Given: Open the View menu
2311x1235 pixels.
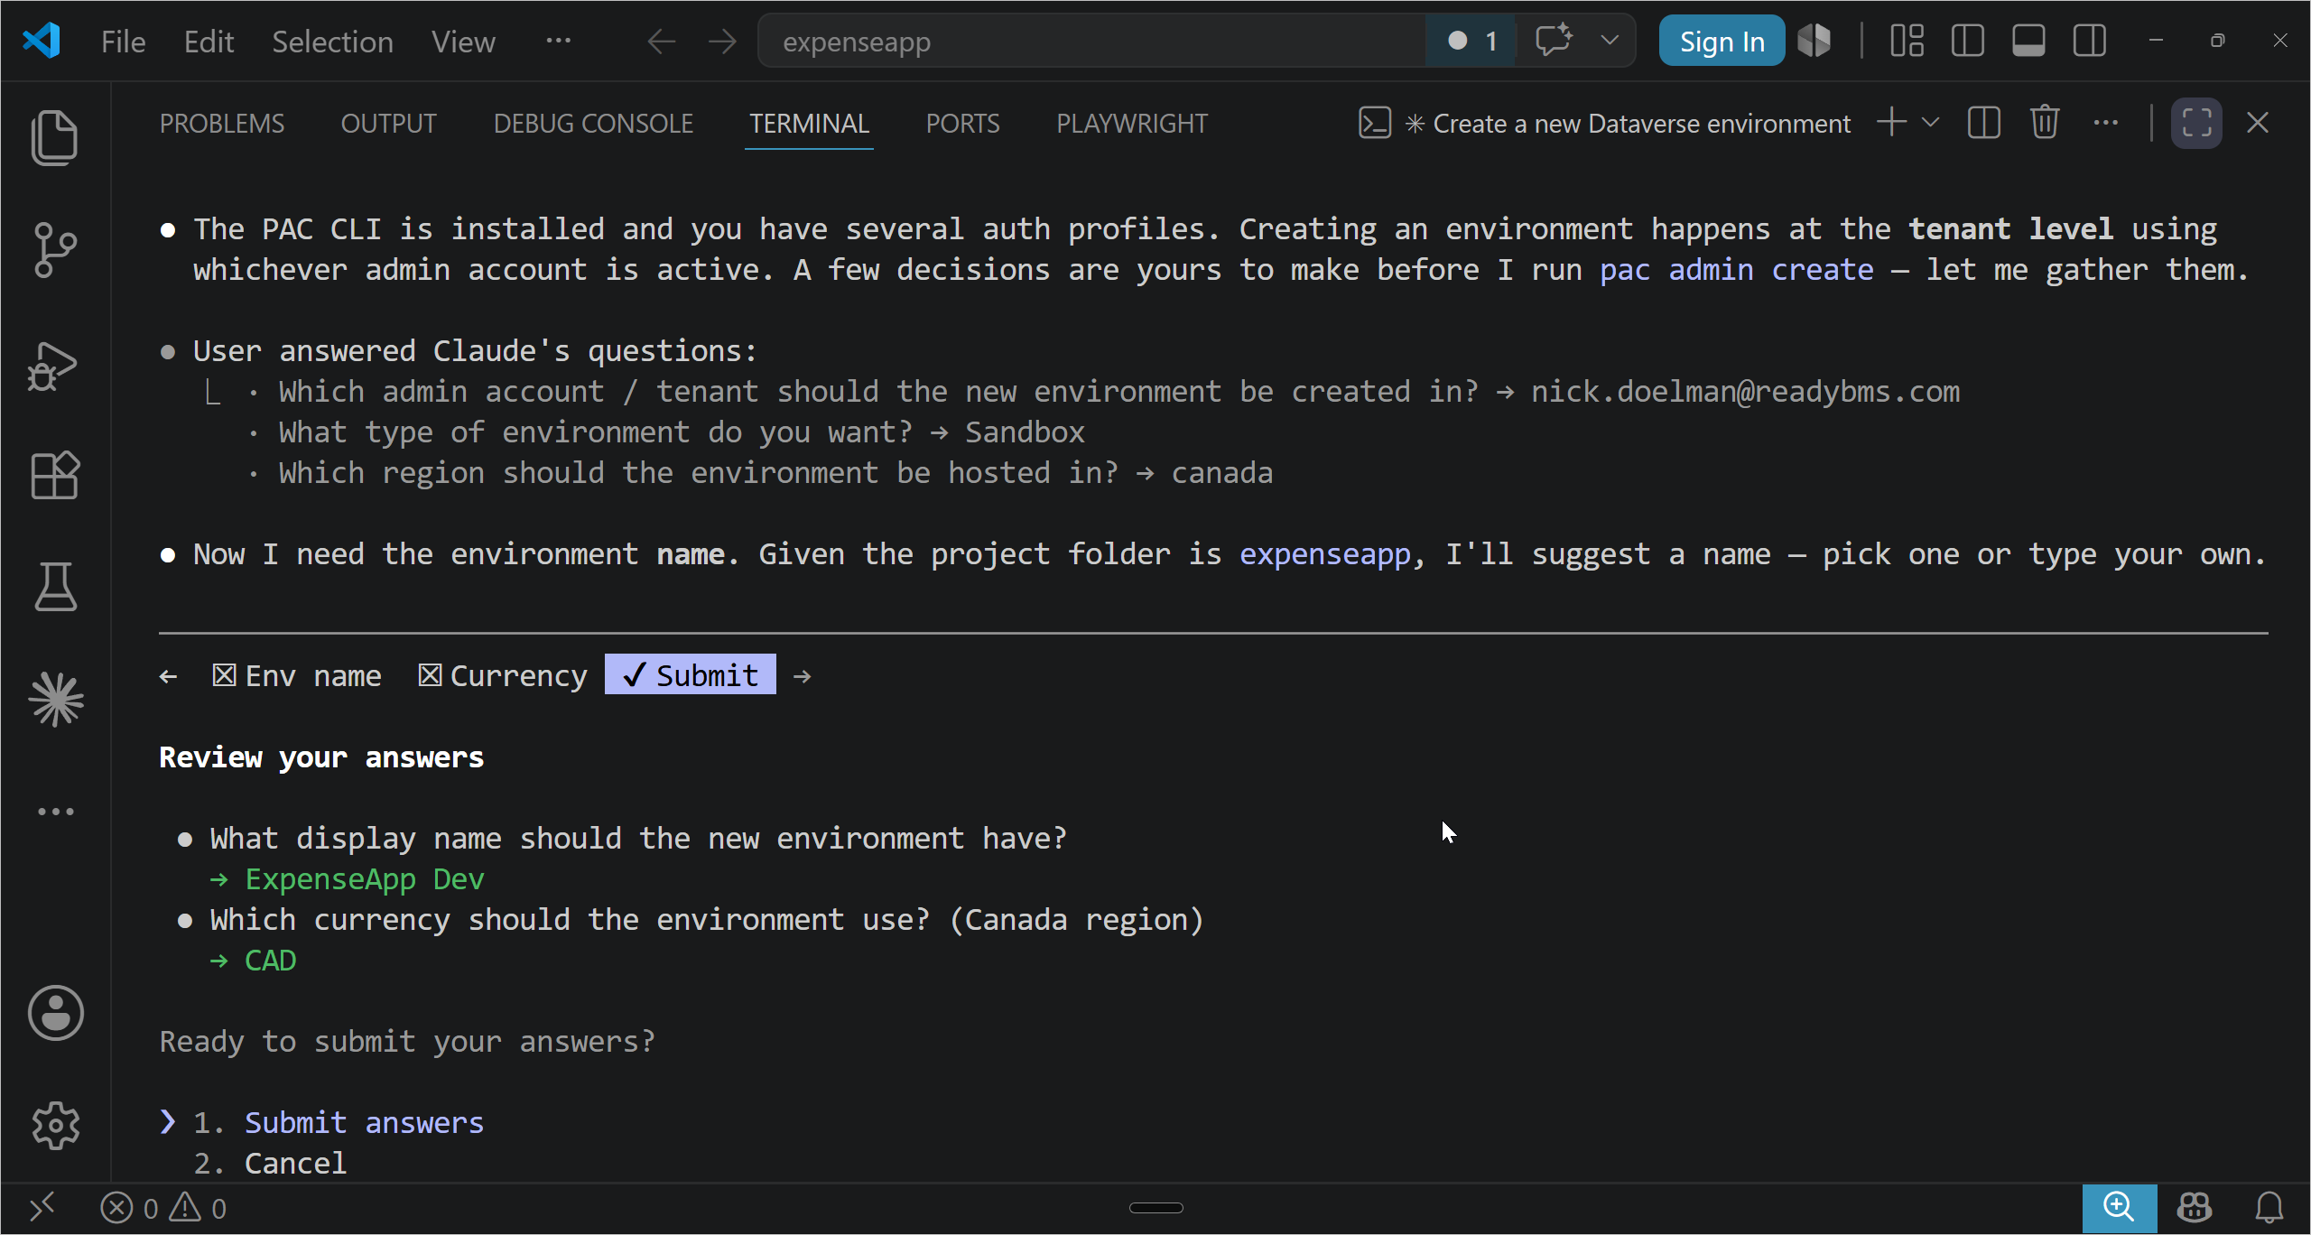Looking at the screenshot, I should tap(463, 42).
